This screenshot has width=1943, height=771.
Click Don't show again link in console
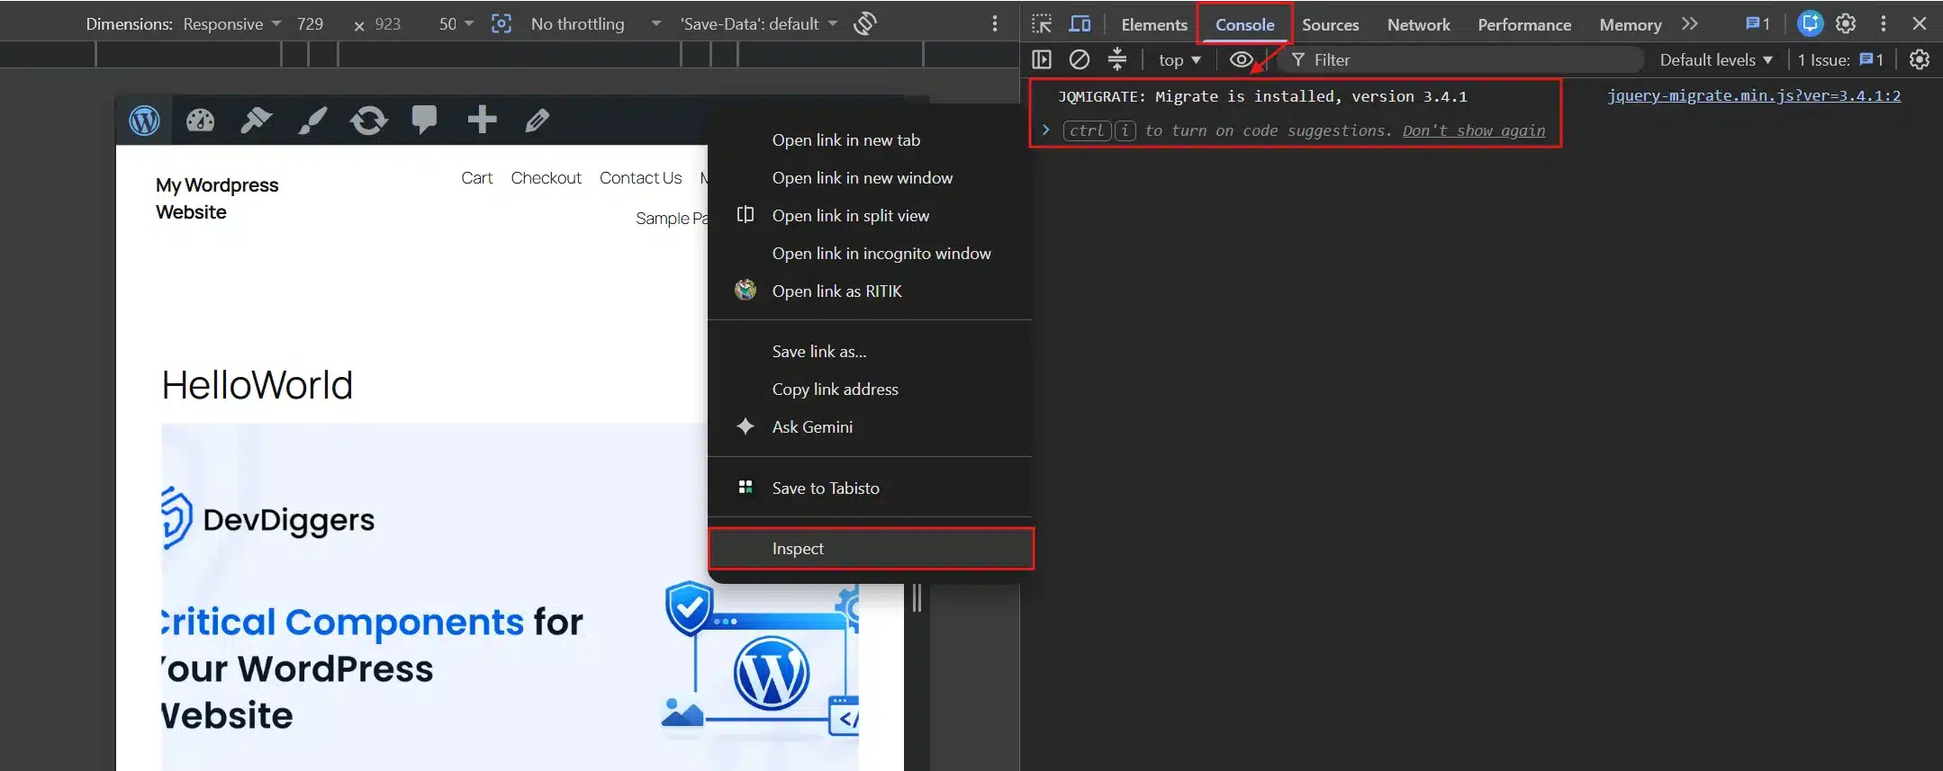click(1473, 130)
